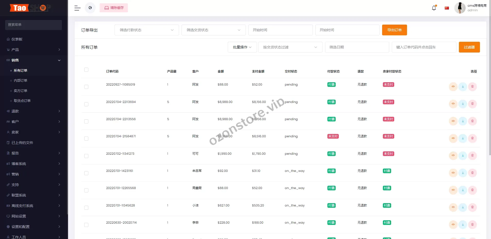491x239 pixels.
Task: Delete order 20220702-11341273 with trash icon
Action: [472, 155]
